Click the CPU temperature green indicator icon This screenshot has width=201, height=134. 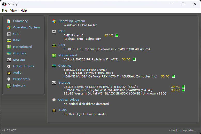tap(117, 35)
